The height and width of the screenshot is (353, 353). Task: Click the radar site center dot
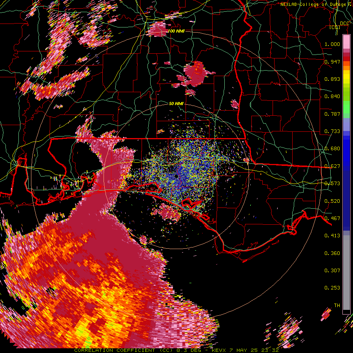tap(176, 177)
